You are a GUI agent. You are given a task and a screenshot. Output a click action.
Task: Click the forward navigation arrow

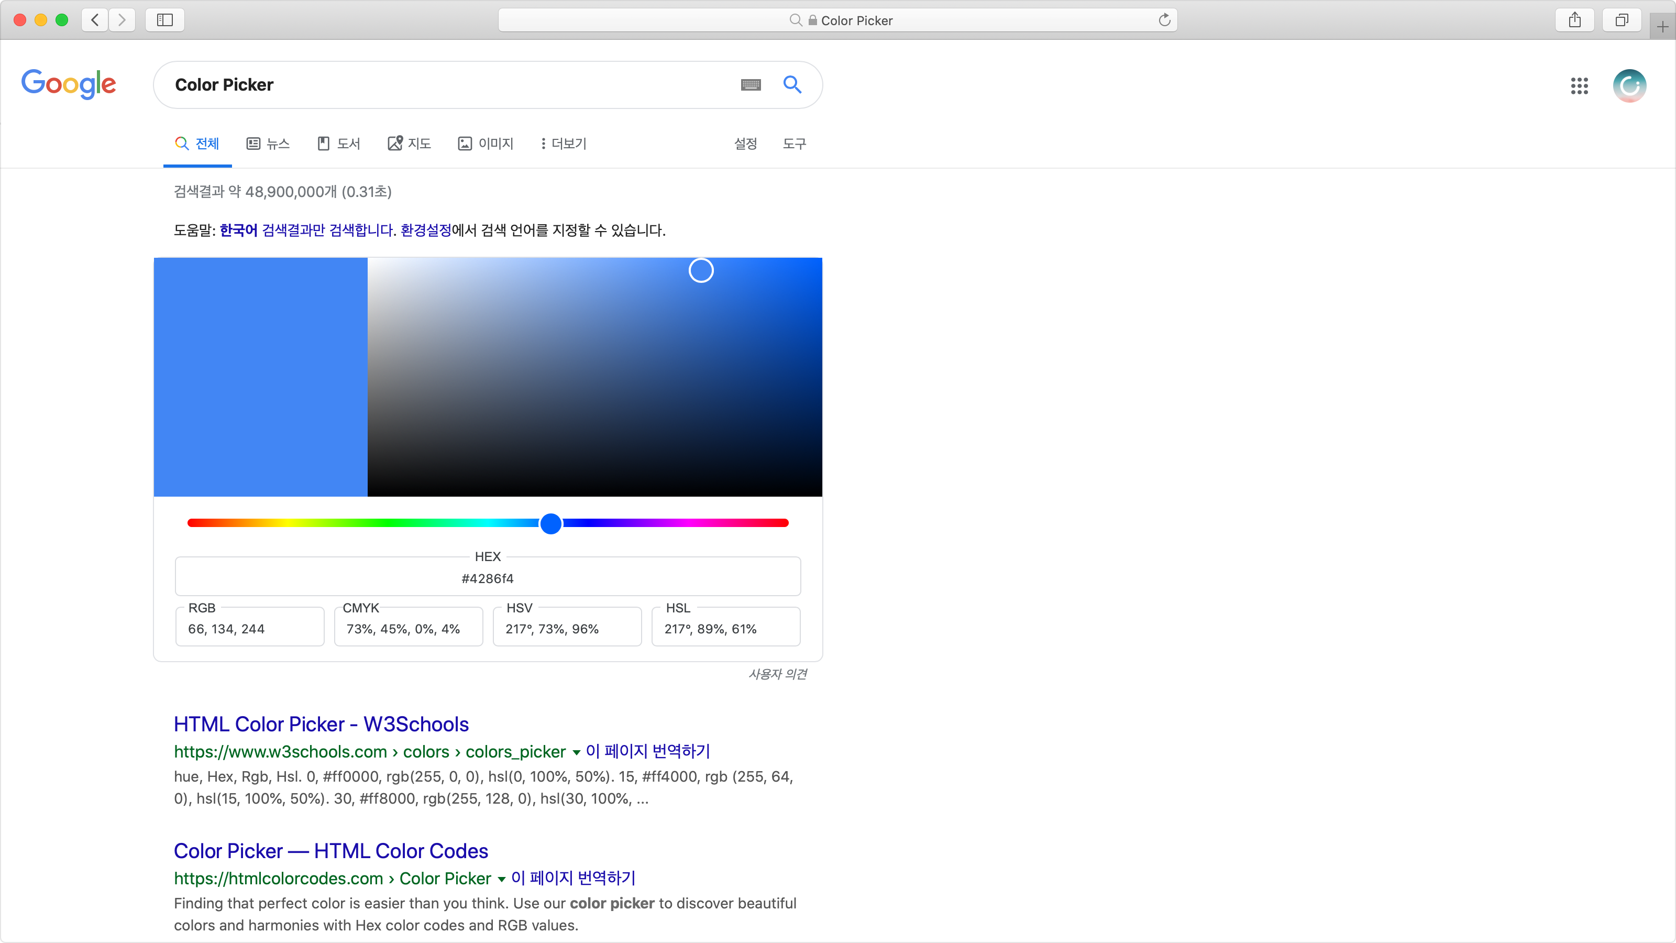coord(122,19)
